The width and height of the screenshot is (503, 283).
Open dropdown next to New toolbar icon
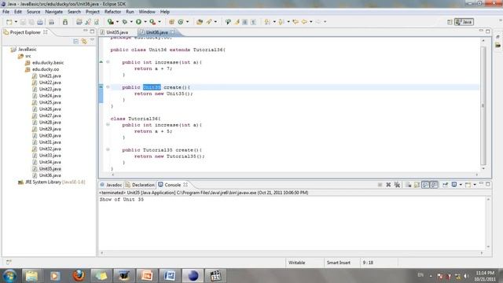tap(16, 22)
